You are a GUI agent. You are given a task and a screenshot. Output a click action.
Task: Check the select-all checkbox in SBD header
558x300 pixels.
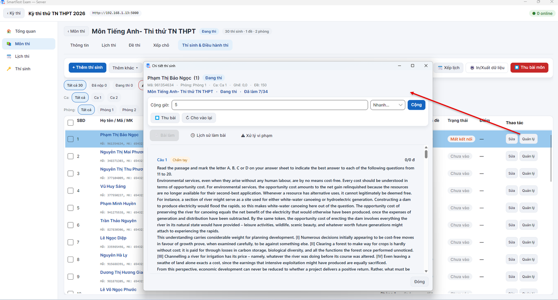click(71, 122)
